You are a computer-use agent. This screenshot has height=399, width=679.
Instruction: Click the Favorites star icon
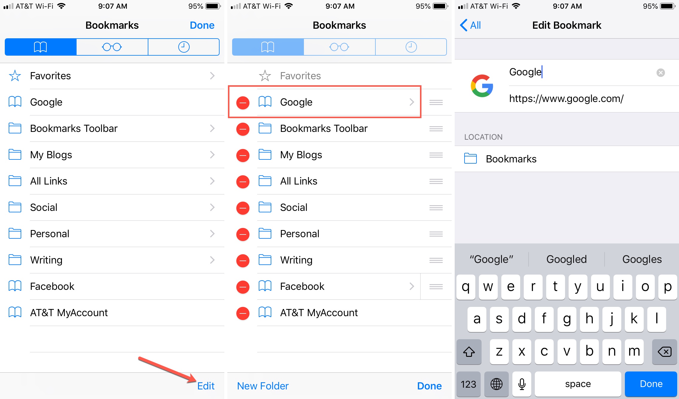14,76
